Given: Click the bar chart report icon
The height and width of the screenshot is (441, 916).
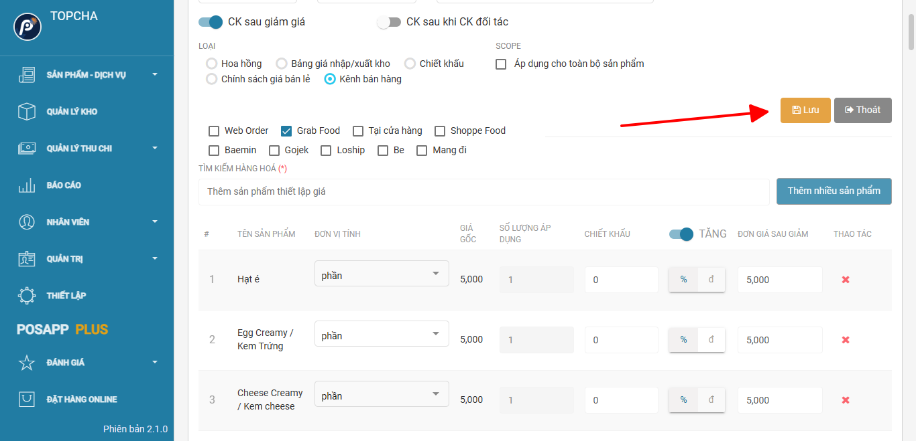Looking at the screenshot, I should coord(27,185).
